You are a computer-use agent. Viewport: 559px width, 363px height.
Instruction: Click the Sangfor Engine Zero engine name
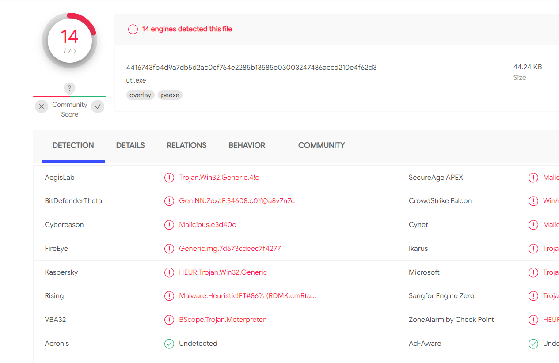[x=441, y=296]
